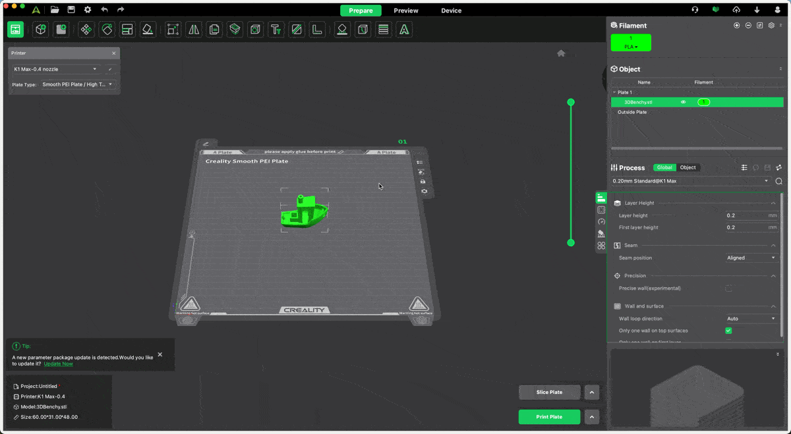The width and height of the screenshot is (791, 434).
Task: Click the green PLA filament color swatch
Action: (631, 43)
